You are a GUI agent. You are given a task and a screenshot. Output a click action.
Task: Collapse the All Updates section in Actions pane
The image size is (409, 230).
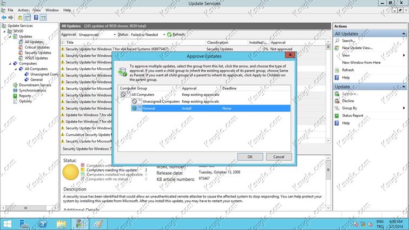click(x=404, y=34)
